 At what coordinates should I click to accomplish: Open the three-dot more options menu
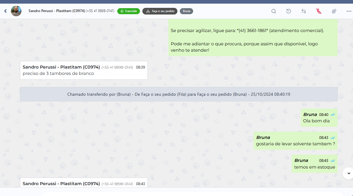click(349, 11)
